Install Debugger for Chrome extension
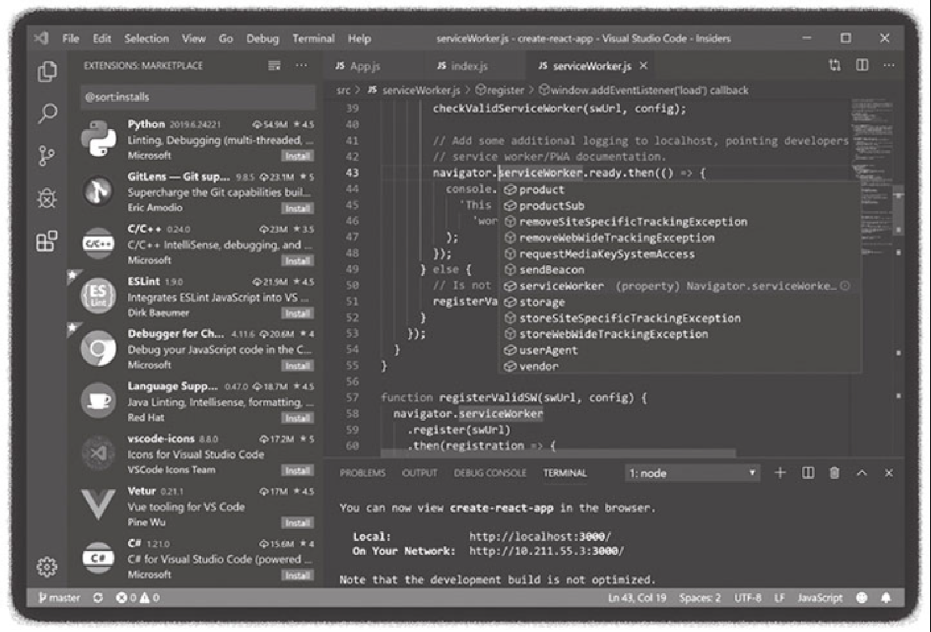The height and width of the screenshot is (632, 931). (x=297, y=365)
